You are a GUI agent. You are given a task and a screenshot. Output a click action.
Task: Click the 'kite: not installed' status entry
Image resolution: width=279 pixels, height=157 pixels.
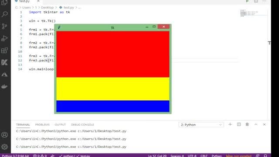coord(238,156)
